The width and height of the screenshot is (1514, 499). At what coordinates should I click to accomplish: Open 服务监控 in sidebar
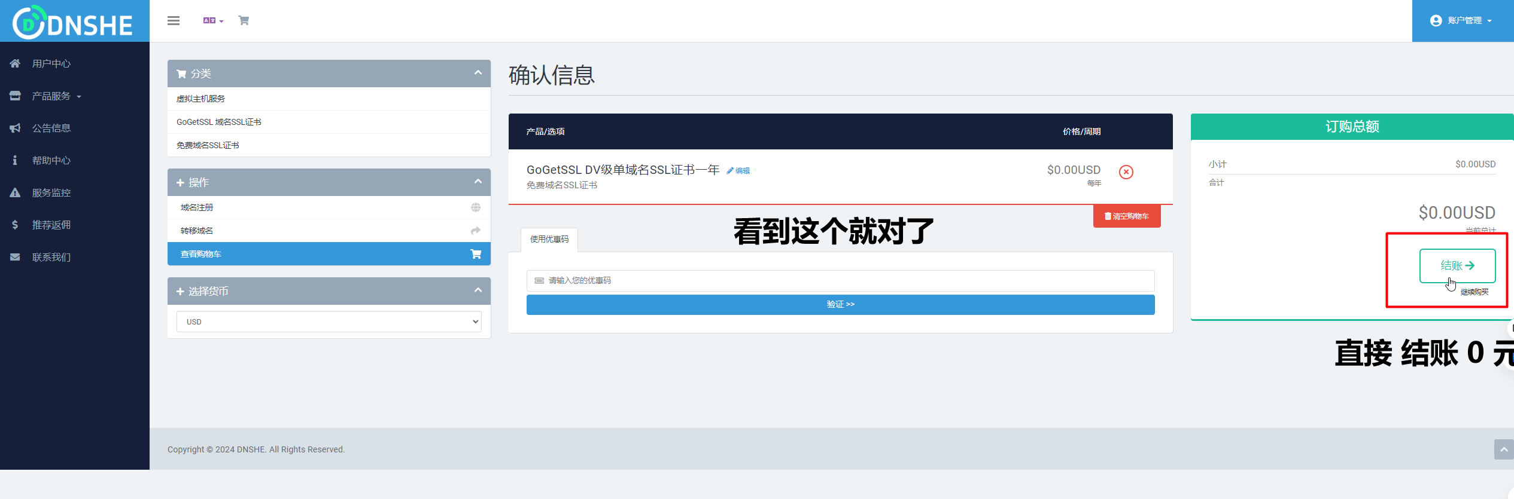(x=51, y=192)
